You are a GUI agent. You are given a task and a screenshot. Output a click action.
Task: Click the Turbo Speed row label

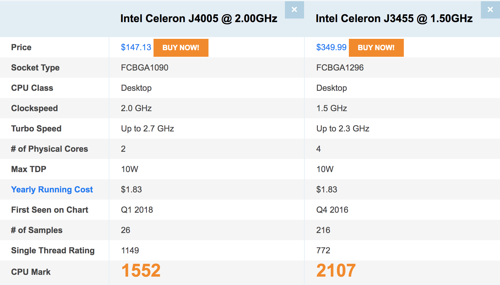click(x=36, y=129)
